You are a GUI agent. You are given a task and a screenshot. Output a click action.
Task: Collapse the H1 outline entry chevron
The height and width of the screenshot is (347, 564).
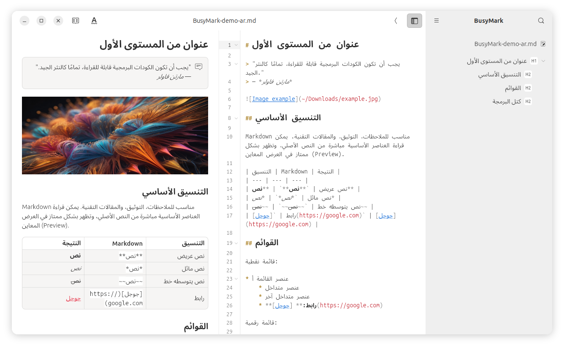543,61
